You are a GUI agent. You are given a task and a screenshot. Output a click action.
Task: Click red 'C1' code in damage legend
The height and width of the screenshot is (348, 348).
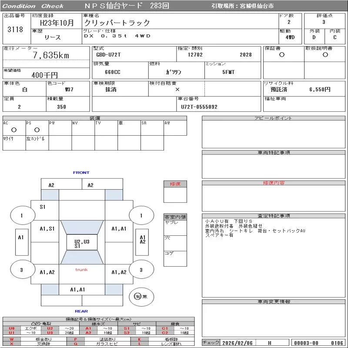[x=165, y=328]
